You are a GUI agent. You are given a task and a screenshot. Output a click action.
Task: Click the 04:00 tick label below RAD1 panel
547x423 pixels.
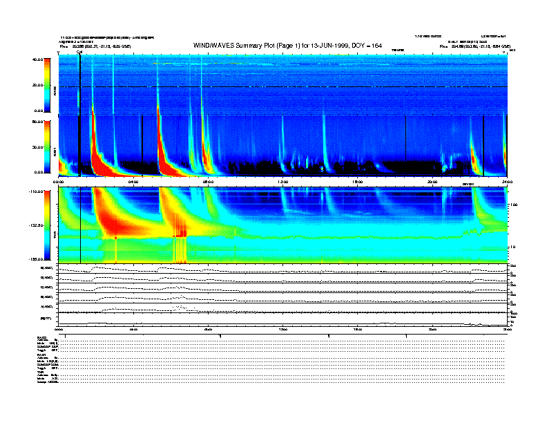[133, 182]
